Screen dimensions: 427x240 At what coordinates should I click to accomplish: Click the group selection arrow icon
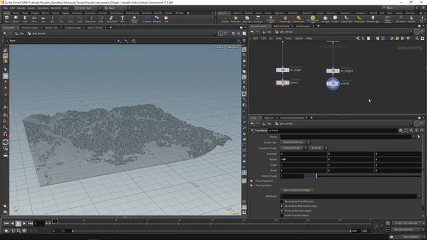click(419, 137)
